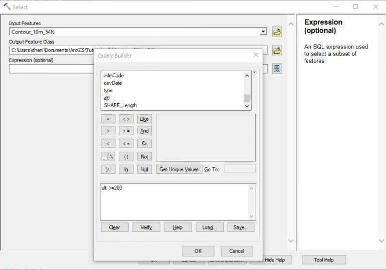Select the alti field
The height and width of the screenshot is (270, 386).
[x=107, y=98]
